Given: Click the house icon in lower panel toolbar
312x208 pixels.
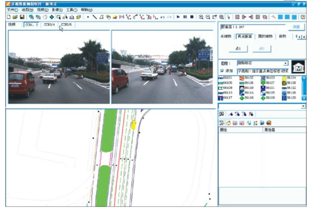Looking at the screenshot, I should click(x=228, y=123).
